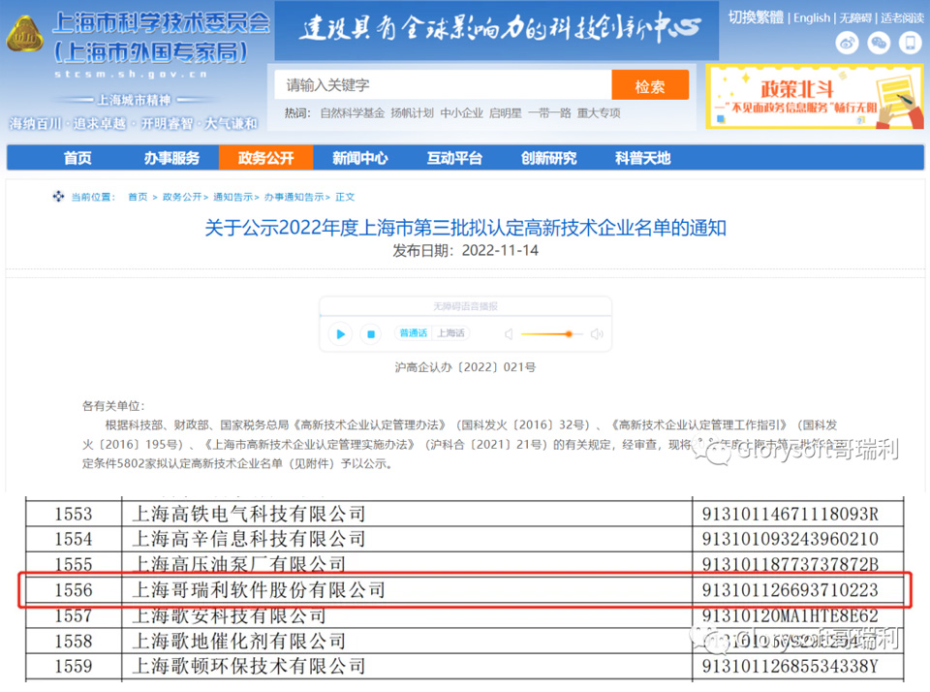Image resolution: width=930 pixels, height=692 pixels.
Task: Click hot word 自然科学基金
Action: tap(353, 112)
